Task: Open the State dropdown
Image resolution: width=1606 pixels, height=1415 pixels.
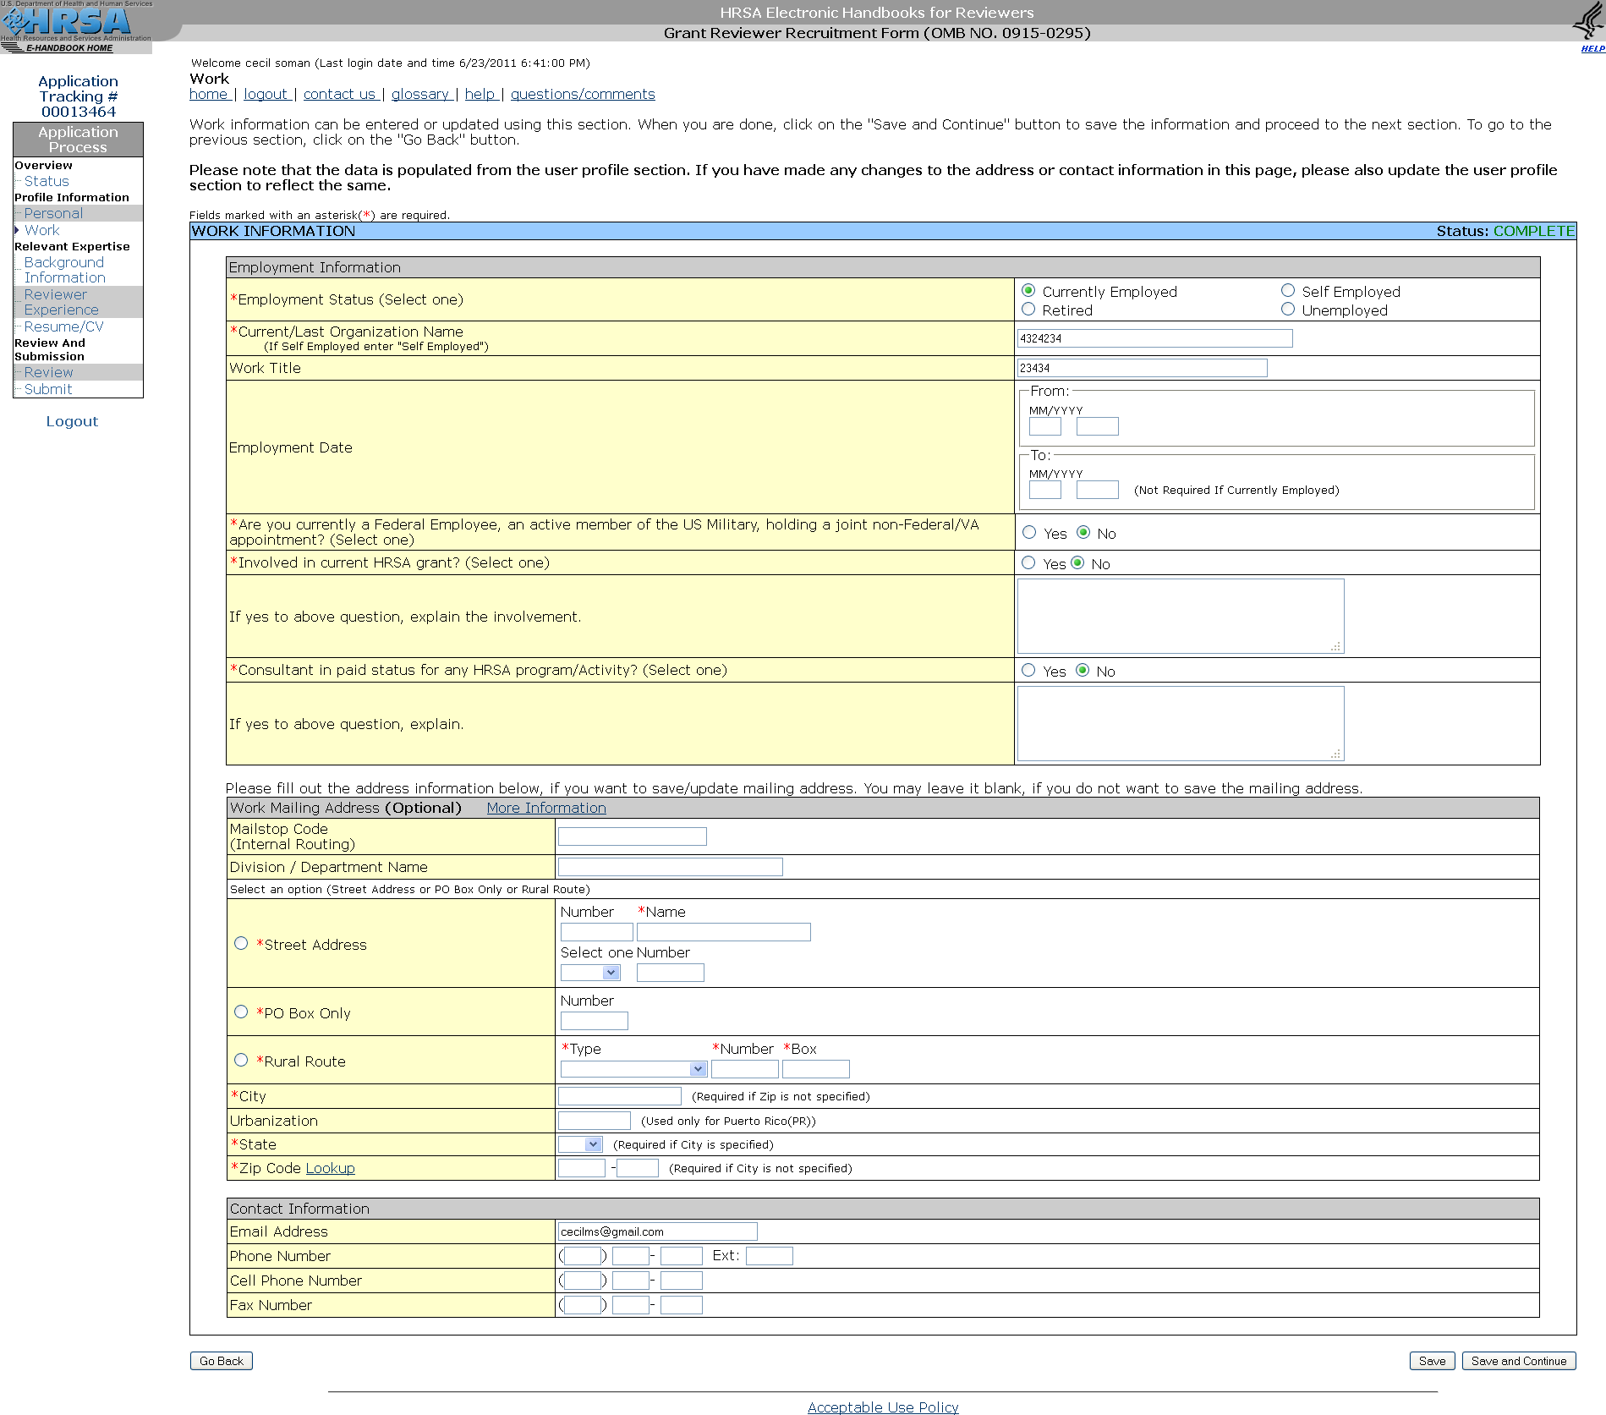Action: tap(580, 1144)
